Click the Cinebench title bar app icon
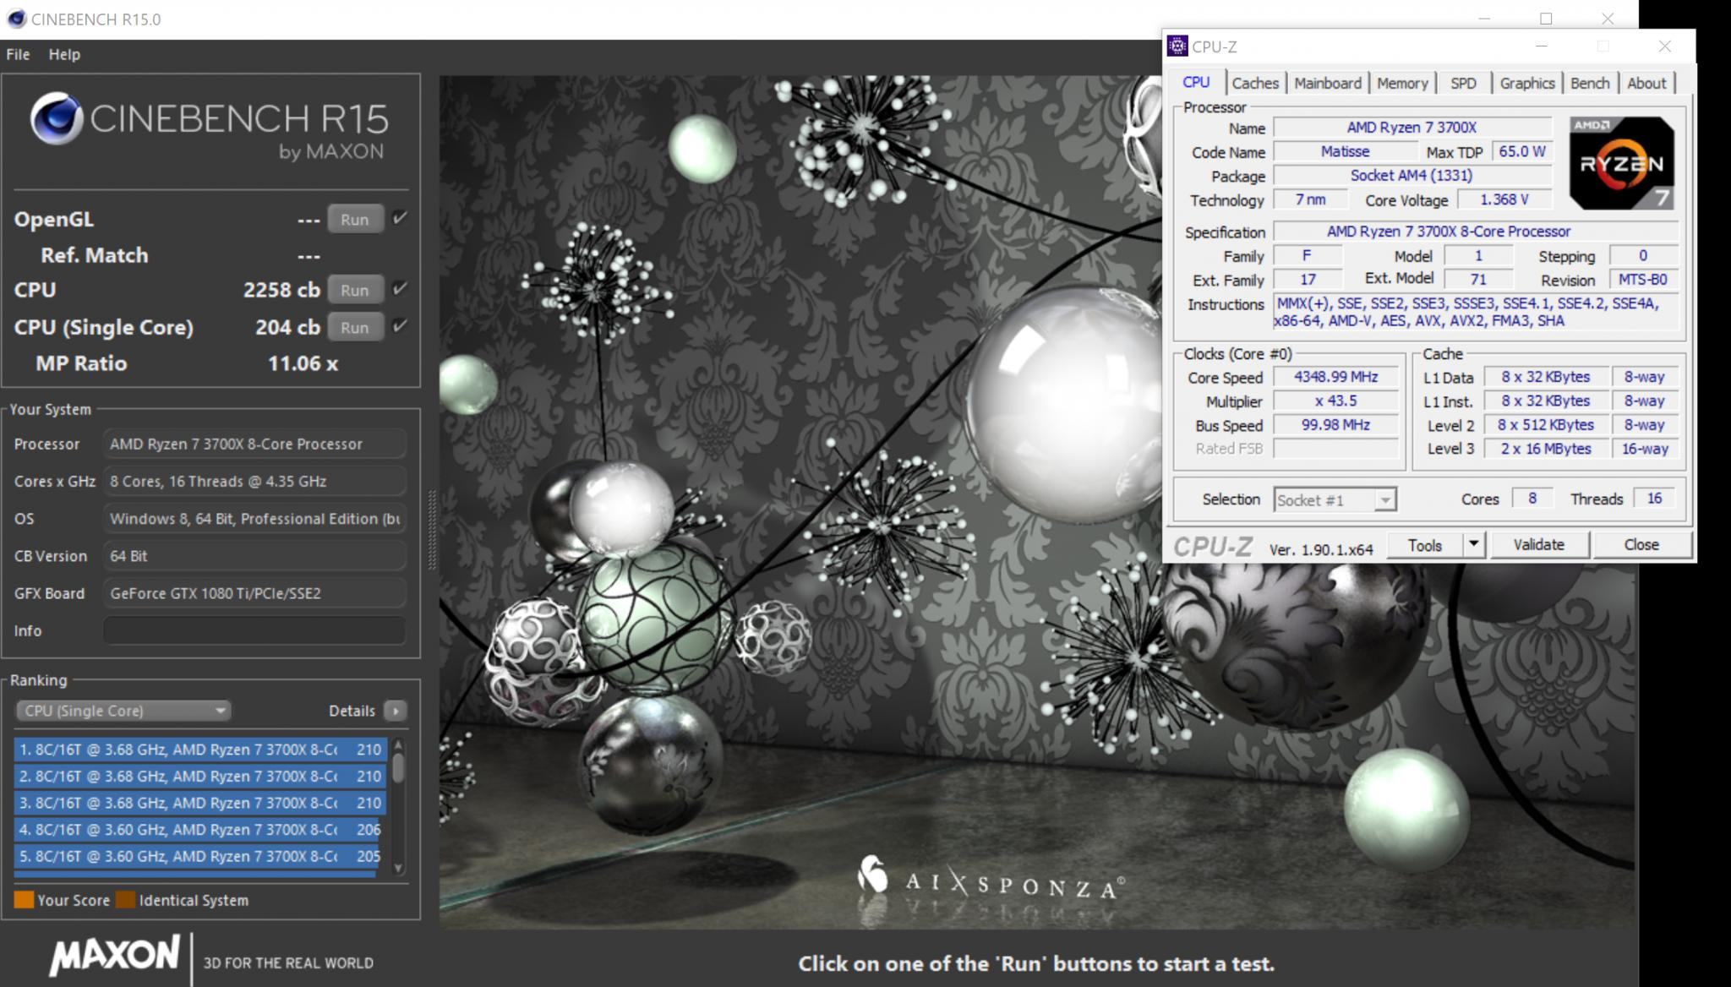The image size is (1731, 987). (x=16, y=19)
